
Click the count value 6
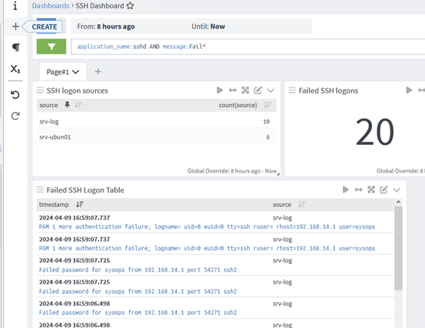coord(267,137)
